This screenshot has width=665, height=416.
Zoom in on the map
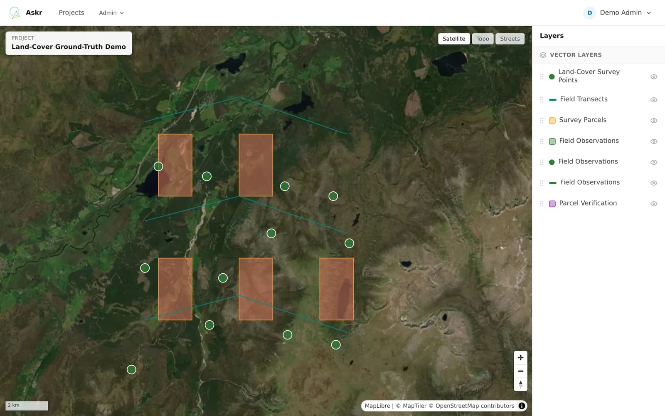click(520, 358)
